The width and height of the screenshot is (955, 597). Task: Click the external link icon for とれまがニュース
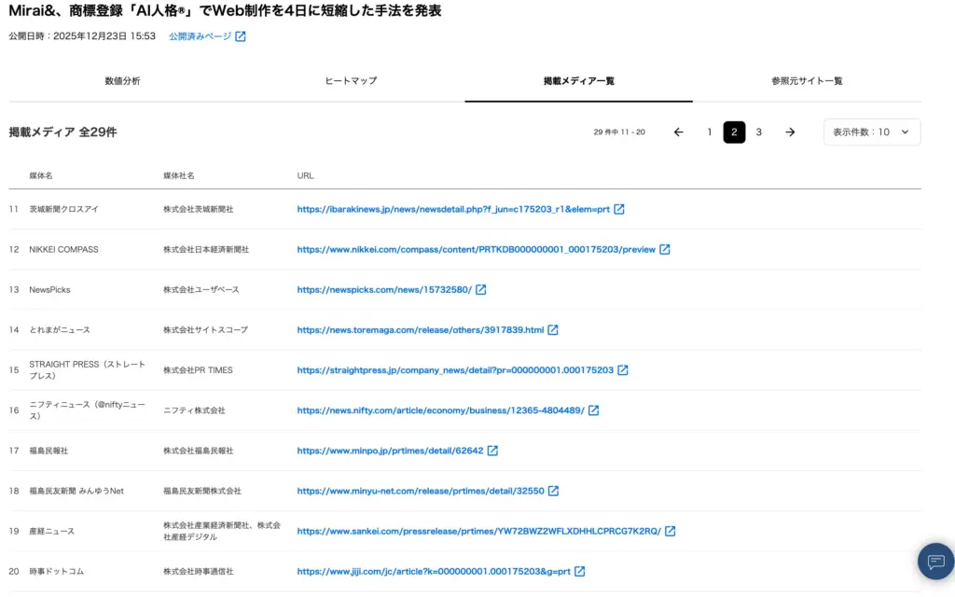[554, 329]
